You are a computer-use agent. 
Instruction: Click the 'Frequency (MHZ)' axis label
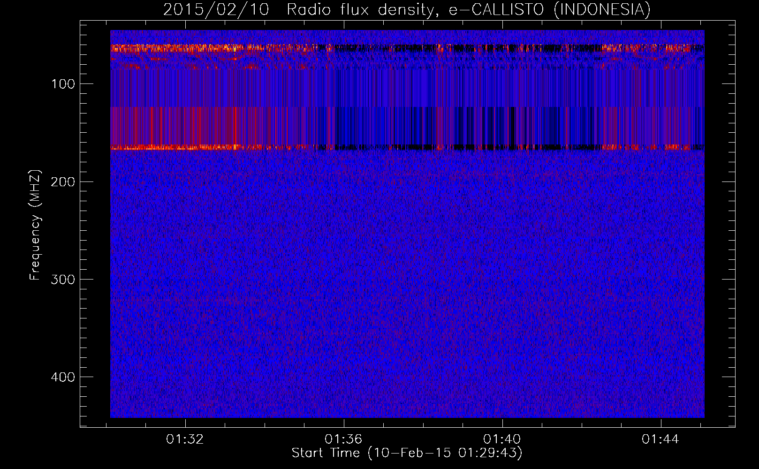[35, 225]
